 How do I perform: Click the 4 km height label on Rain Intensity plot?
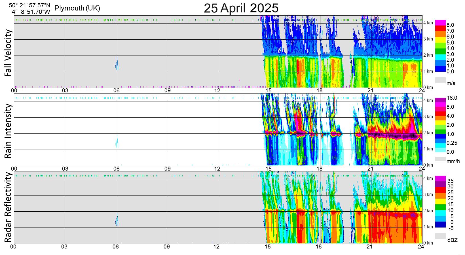[x=428, y=100]
